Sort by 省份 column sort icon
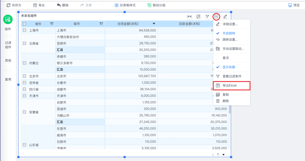 tap(52, 24)
